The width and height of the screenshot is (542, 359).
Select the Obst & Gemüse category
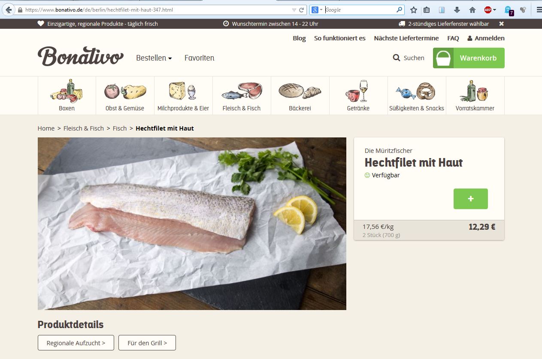[125, 96]
